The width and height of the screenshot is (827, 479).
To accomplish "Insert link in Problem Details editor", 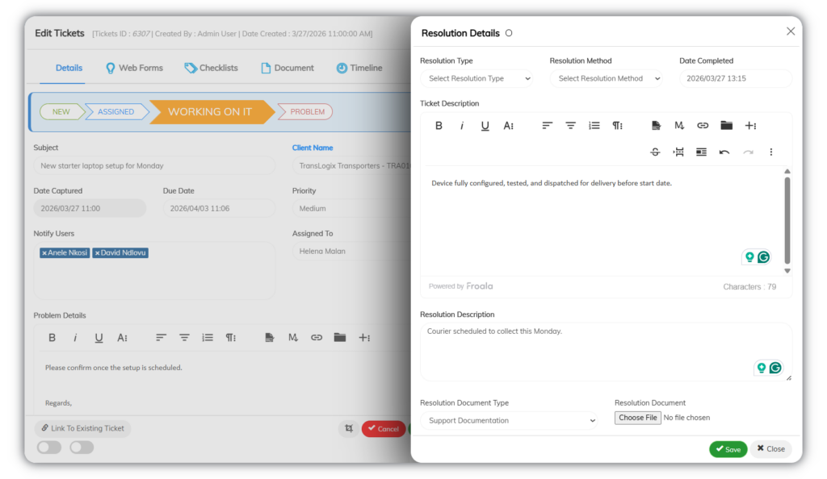I will coord(316,337).
